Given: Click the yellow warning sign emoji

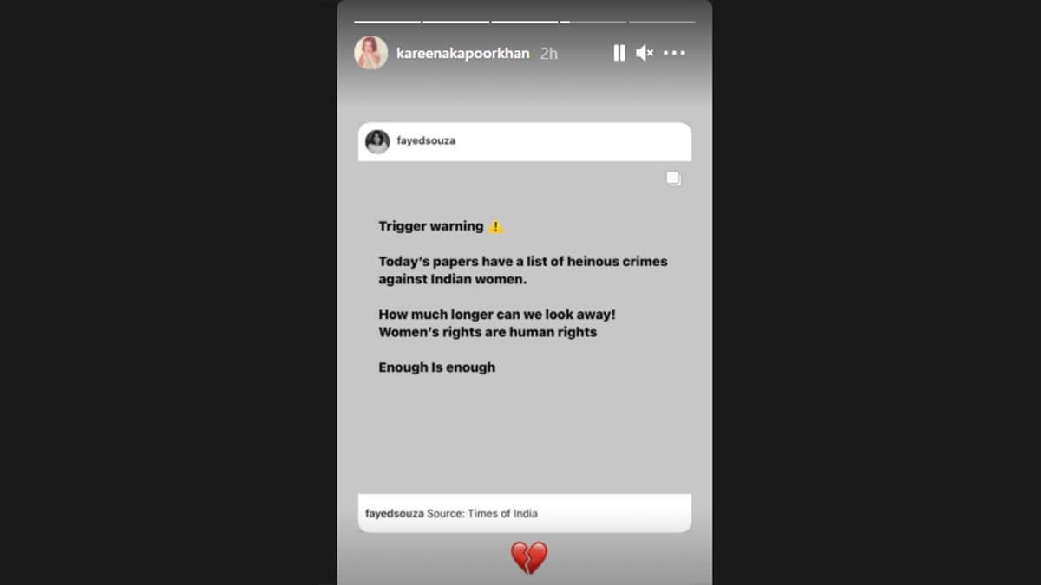Looking at the screenshot, I should coord(495,226).
